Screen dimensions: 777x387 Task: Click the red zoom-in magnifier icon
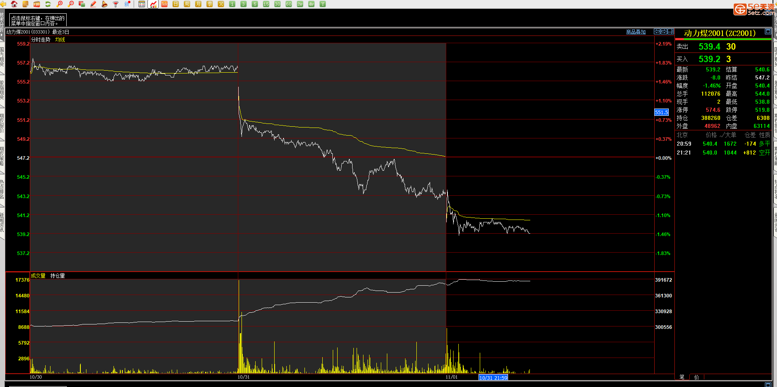pyautogui.click(x=59, y=4)
